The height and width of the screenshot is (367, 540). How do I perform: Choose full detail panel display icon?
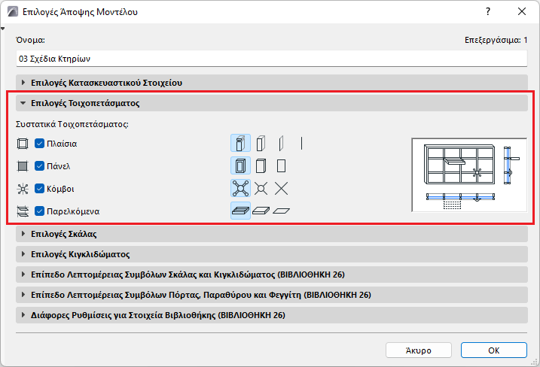[x=240, y=165]
